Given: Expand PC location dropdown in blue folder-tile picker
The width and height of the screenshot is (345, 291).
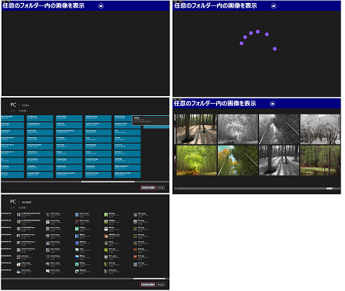Looking at the screenshot, I should (19, 105).
